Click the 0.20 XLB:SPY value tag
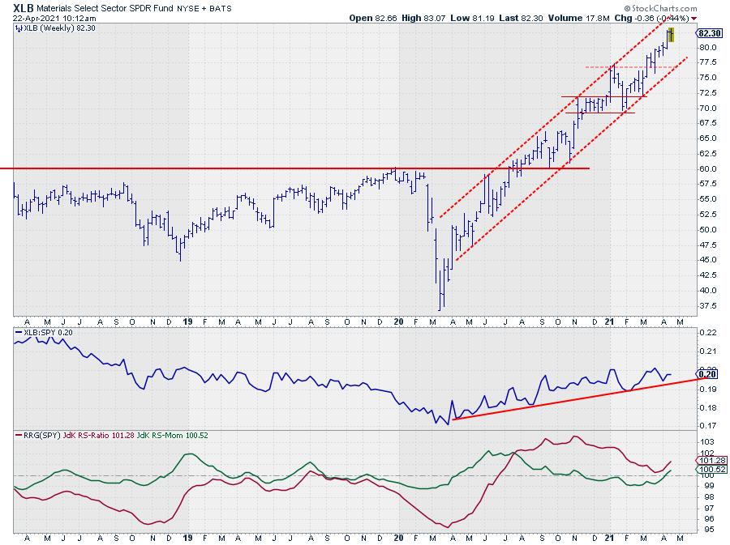This screenshot has height=545, width=730. 708,374
